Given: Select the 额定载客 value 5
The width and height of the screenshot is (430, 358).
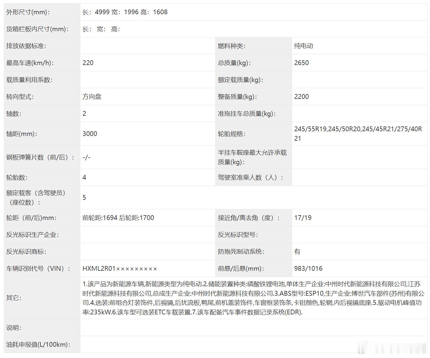Looking at the screenshot, I should point(84,197).
